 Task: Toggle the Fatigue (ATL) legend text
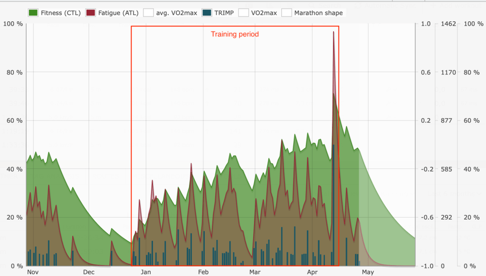click(x=118, y=13)
